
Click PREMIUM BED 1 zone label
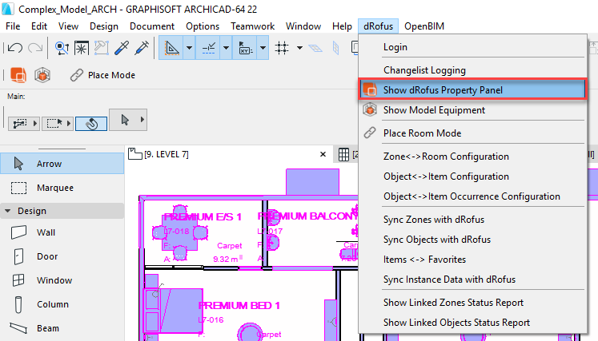(x=239, y=306)
